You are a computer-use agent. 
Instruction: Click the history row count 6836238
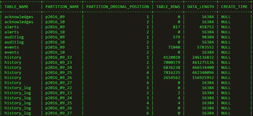click(x=172, y=67)
